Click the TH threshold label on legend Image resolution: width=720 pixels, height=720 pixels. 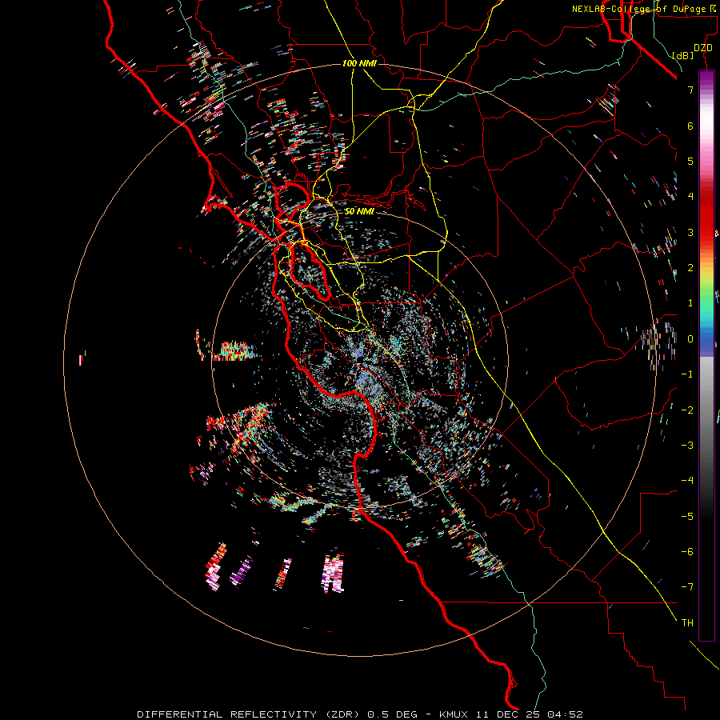tap(687, 623)
